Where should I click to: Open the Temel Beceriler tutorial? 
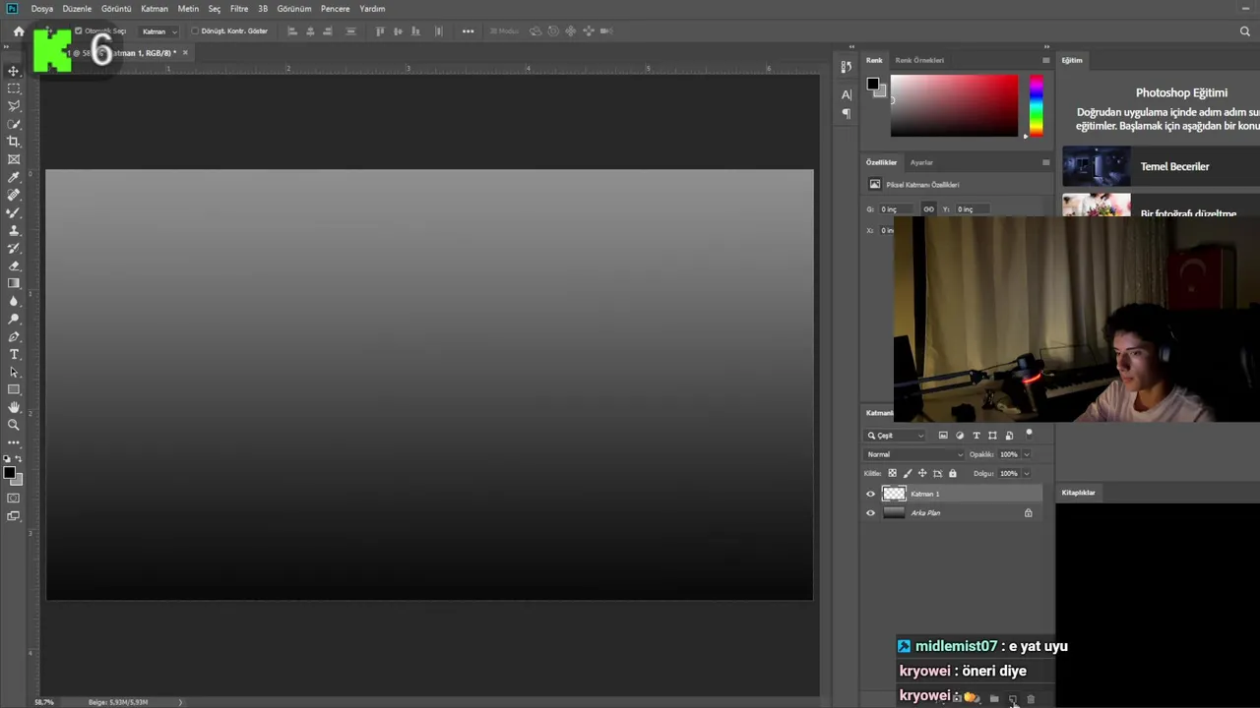[x=1161, y=166]
